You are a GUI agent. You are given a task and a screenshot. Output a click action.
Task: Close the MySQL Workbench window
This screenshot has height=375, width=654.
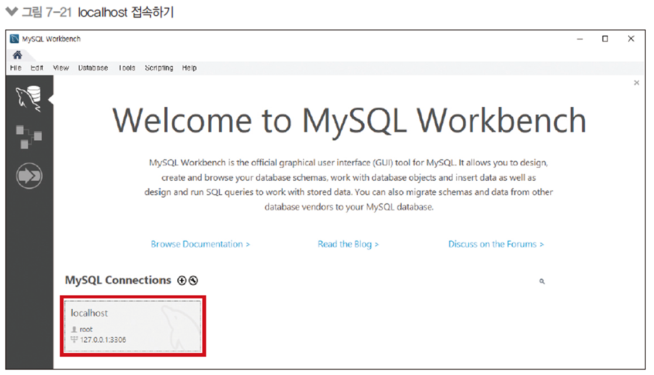click(x=631, y=39)
